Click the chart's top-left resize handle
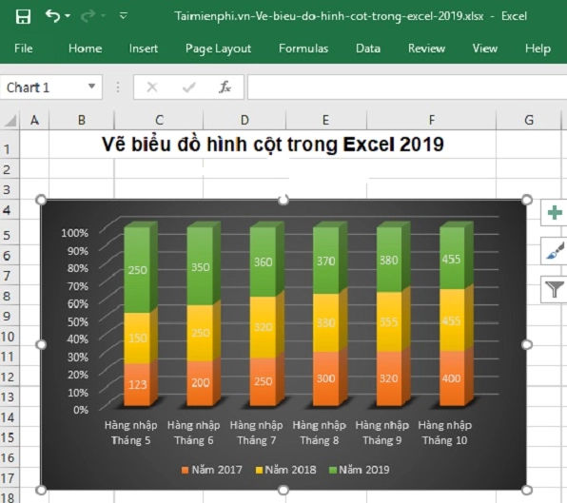567x503 pixels. pyautogui.click(x=41, y=200)
